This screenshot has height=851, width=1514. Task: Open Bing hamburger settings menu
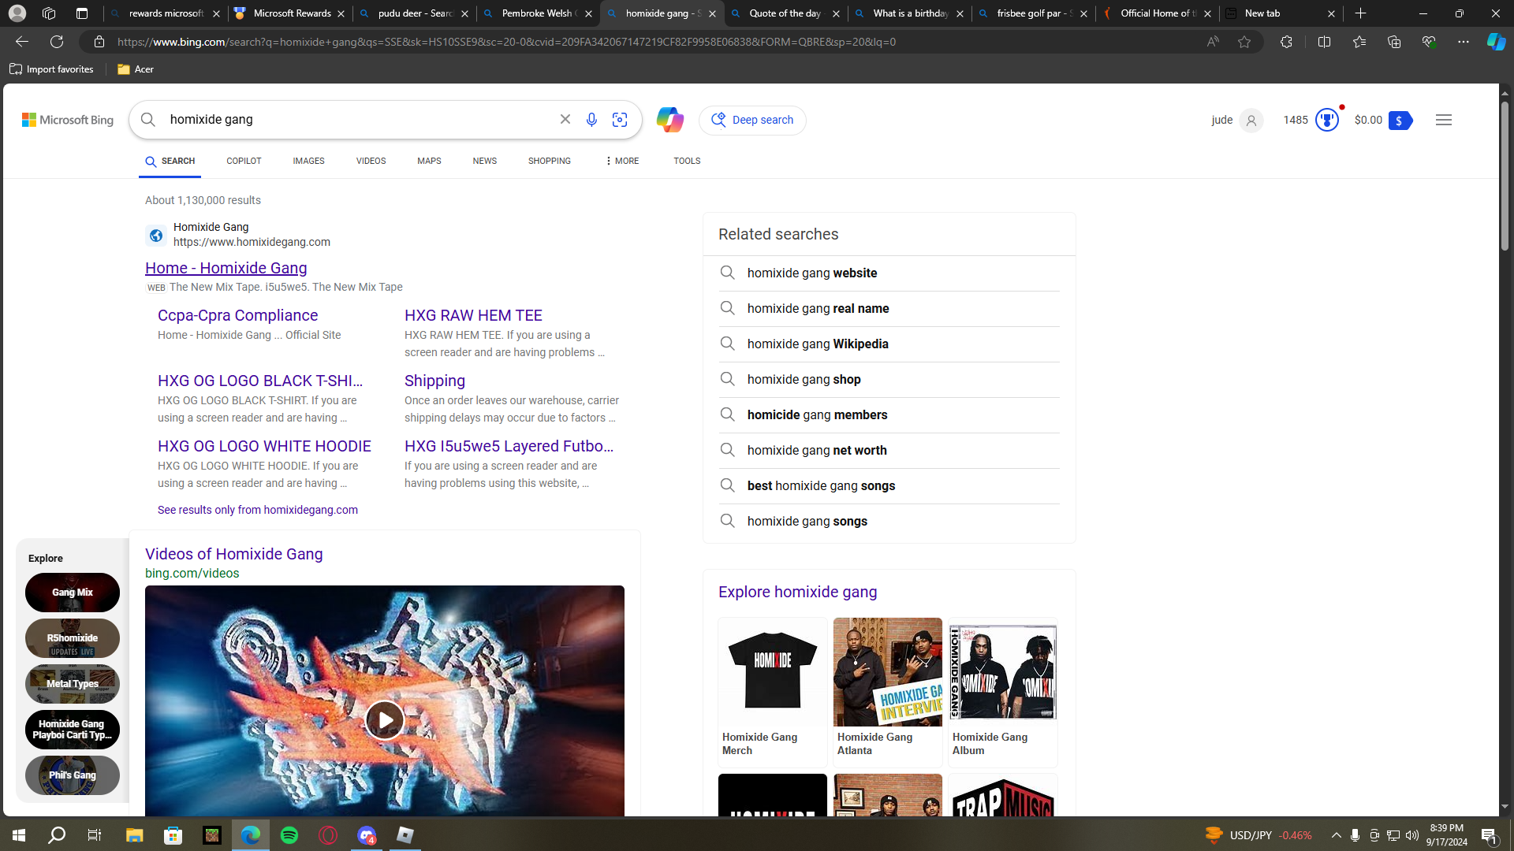[1443, 120]
